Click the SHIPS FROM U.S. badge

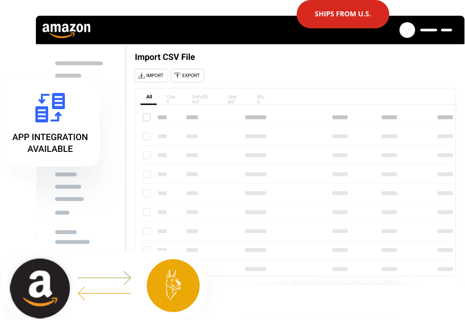343,14
